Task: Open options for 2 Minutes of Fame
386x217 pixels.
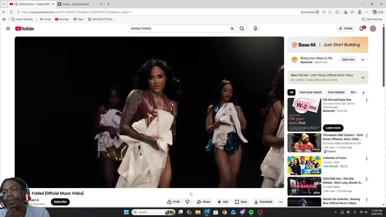Action: tap(367, 159)
